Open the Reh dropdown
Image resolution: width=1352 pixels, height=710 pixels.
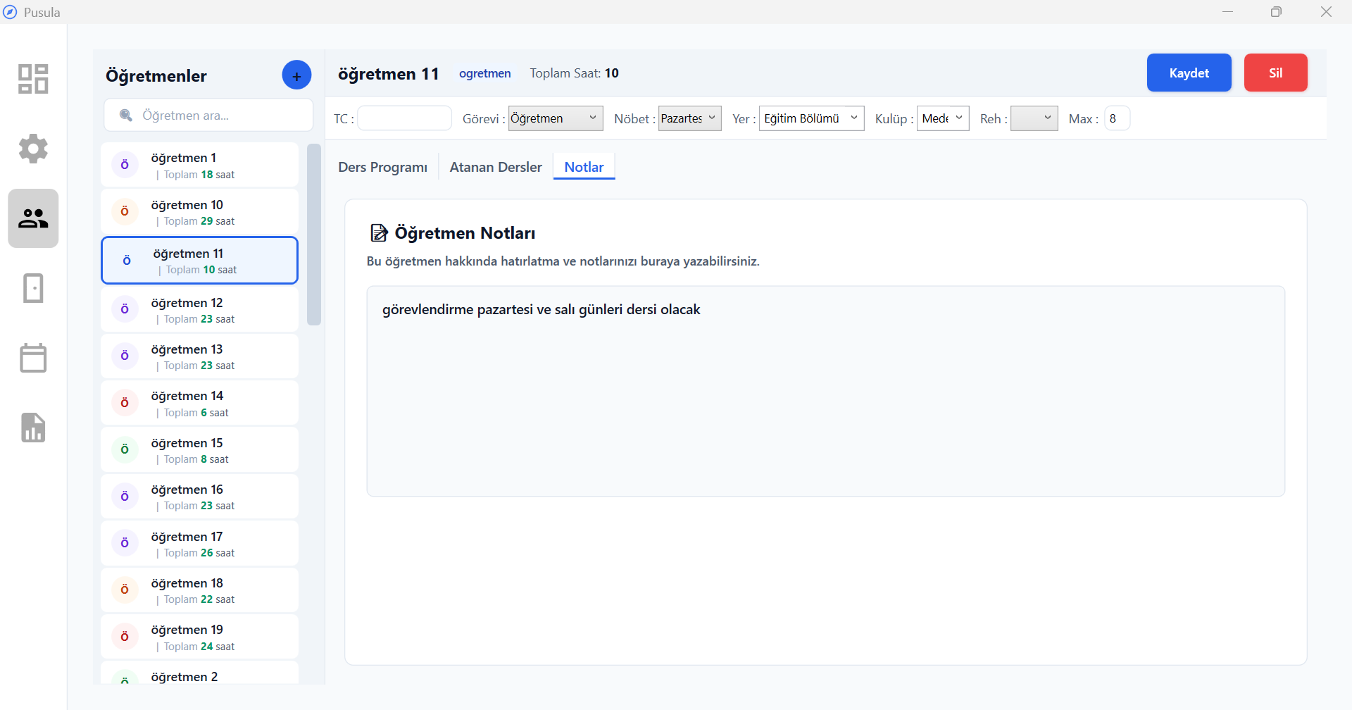coord(1034,118)
